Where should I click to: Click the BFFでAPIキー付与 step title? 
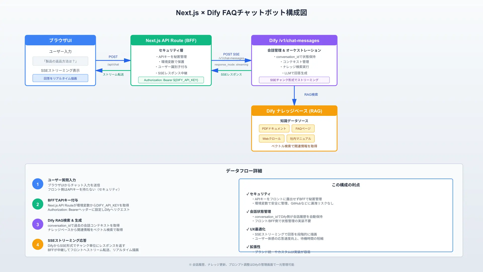click(x=63, y=200)
